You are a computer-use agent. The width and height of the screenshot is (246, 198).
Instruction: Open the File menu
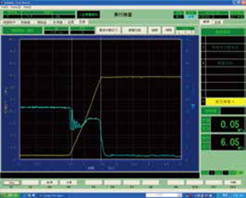click(3, 7)
